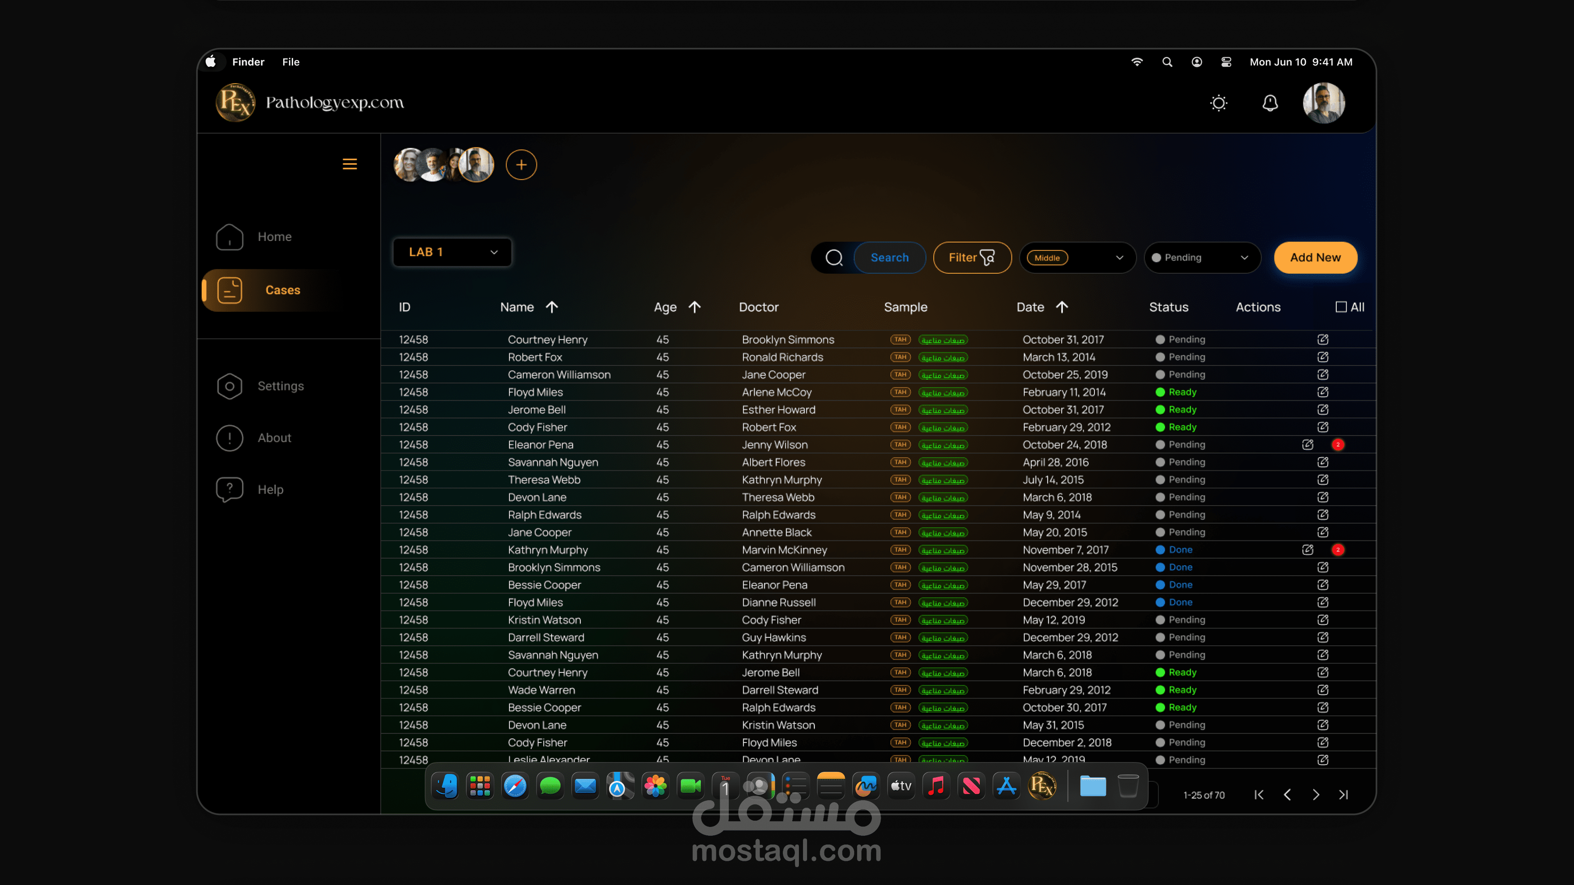Go to the last page of results
The image size is (1574, 885).
(x=1343, y=794)
